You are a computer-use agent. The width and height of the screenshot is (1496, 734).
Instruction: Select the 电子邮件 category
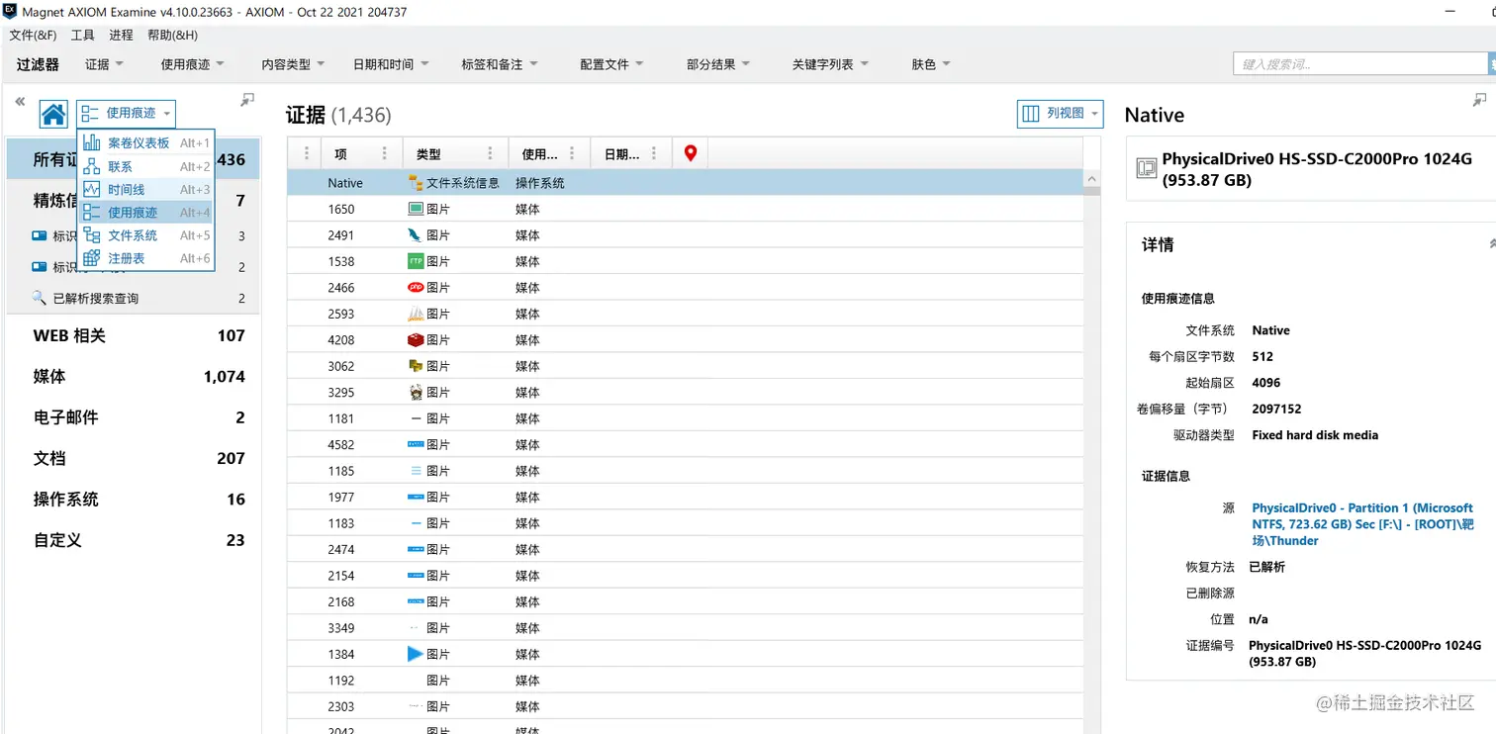(x=133, y=417)
